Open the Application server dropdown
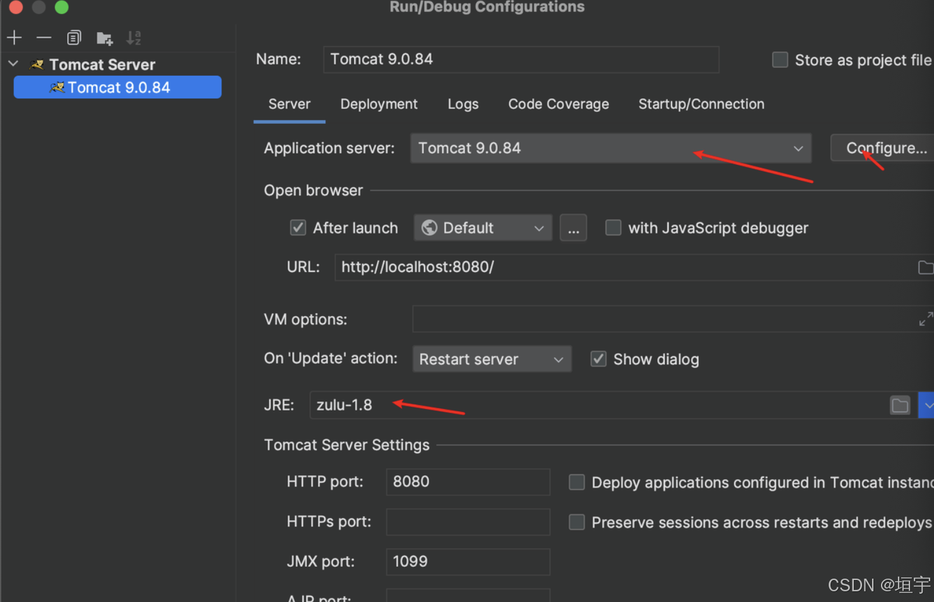934x602 pixels. pos(611,148)
